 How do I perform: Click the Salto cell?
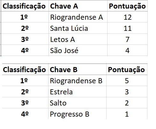coord(77,103)
